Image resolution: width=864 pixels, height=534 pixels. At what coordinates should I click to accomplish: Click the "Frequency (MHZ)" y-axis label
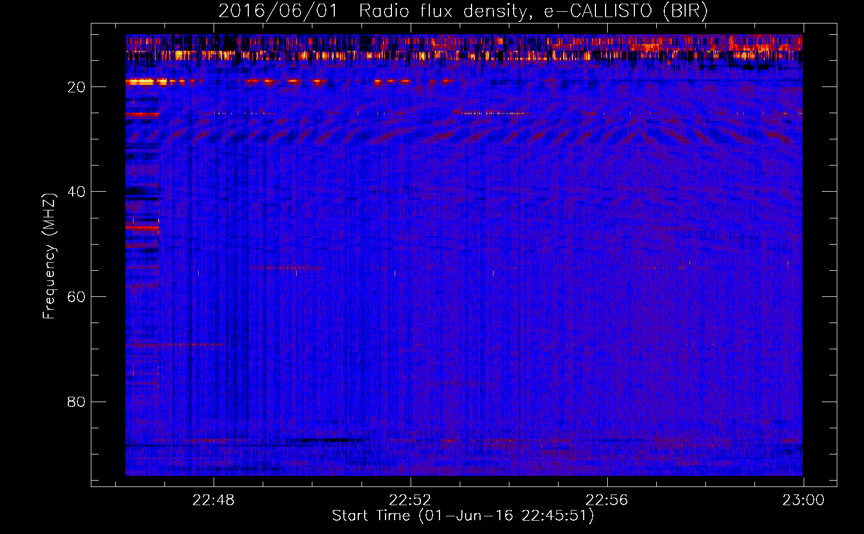tap(49, 256)
